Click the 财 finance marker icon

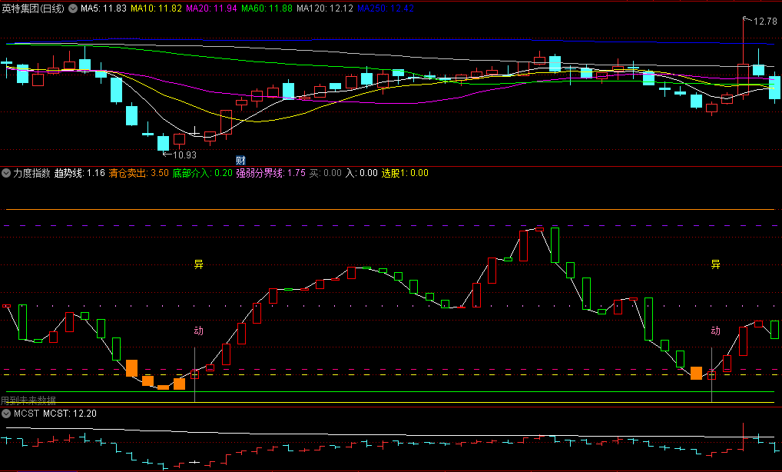click(x=241, y=160)
